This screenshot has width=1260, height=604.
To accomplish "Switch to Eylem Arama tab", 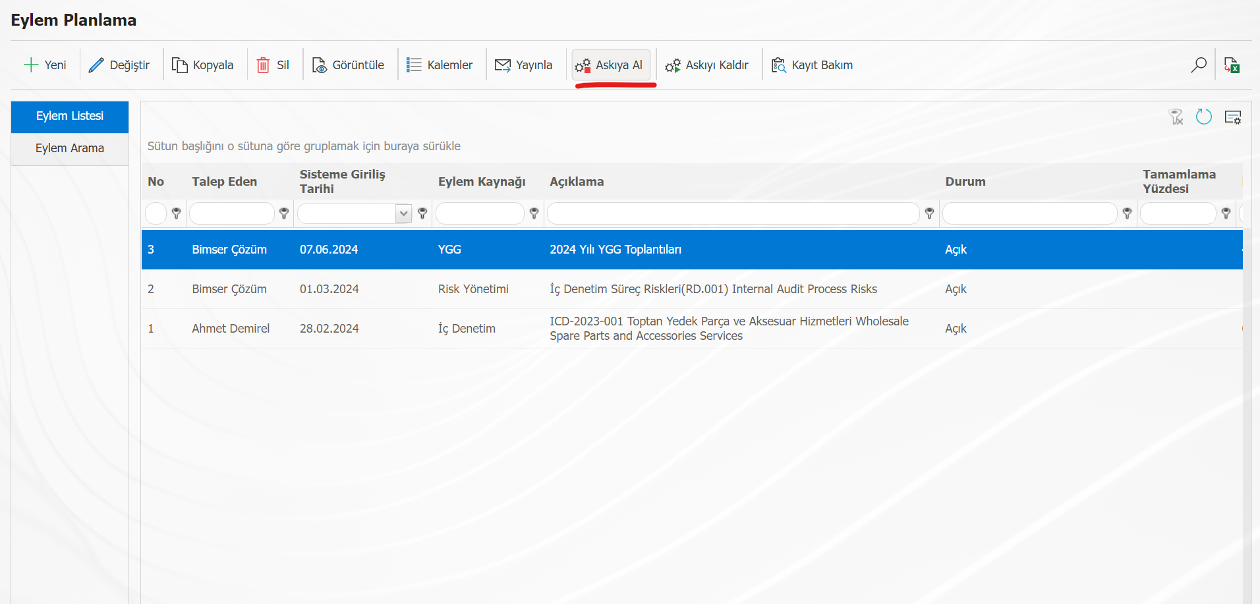I will 70,149.
